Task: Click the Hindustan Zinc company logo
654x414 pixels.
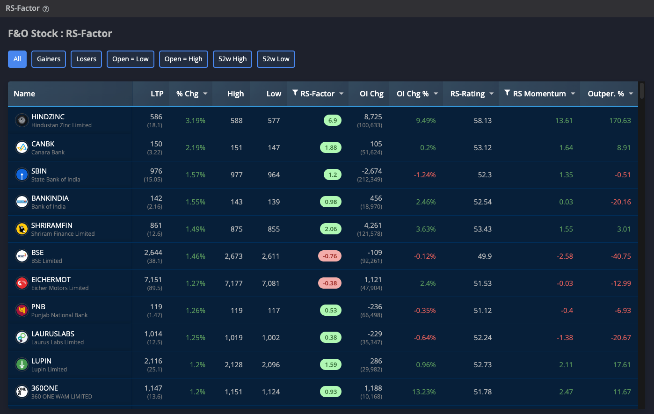Action: (x=22, y=121)
